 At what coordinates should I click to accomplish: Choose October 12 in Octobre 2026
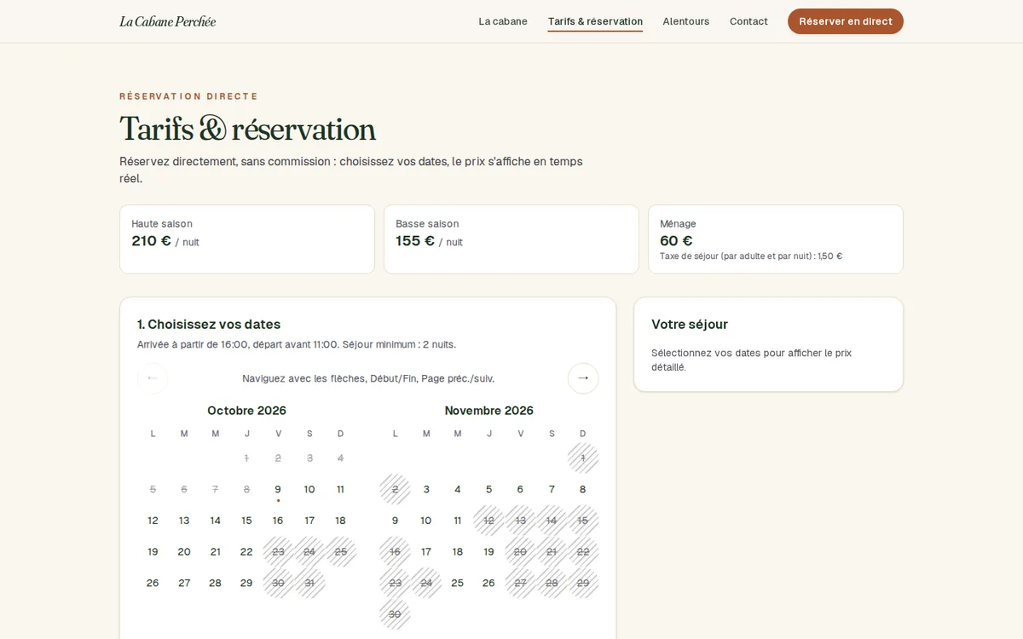tap(153, 521)
